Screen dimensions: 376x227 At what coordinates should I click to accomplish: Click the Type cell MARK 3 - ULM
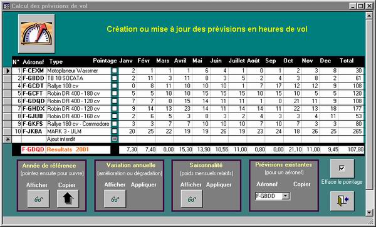tap(78, 131)
